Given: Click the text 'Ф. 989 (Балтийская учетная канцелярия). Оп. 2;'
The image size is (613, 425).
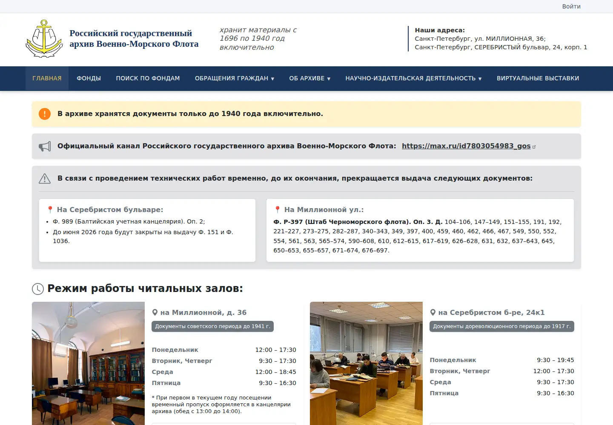Looking at the screenshot, I should 129,221.
